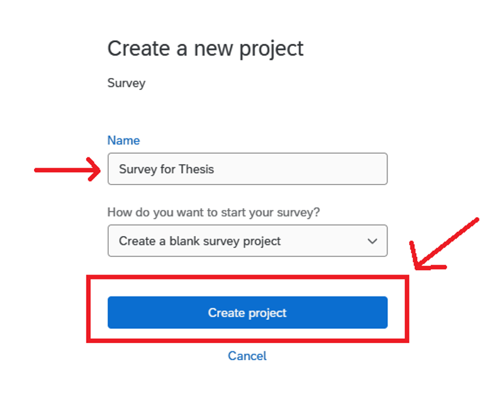Screen dimensions: 499x396
Task: Expand 'Create a blank survey project' combo box
Action: (x=247, y=240)
